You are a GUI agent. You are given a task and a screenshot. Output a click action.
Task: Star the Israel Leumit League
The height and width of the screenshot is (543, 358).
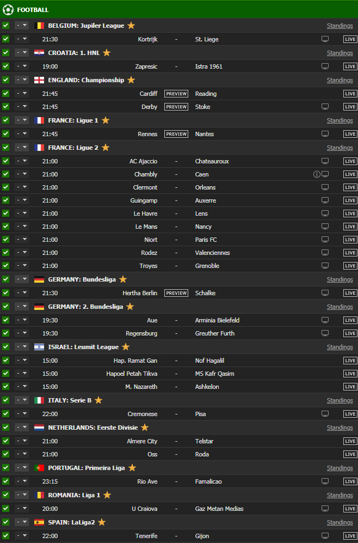pos(126,346)
